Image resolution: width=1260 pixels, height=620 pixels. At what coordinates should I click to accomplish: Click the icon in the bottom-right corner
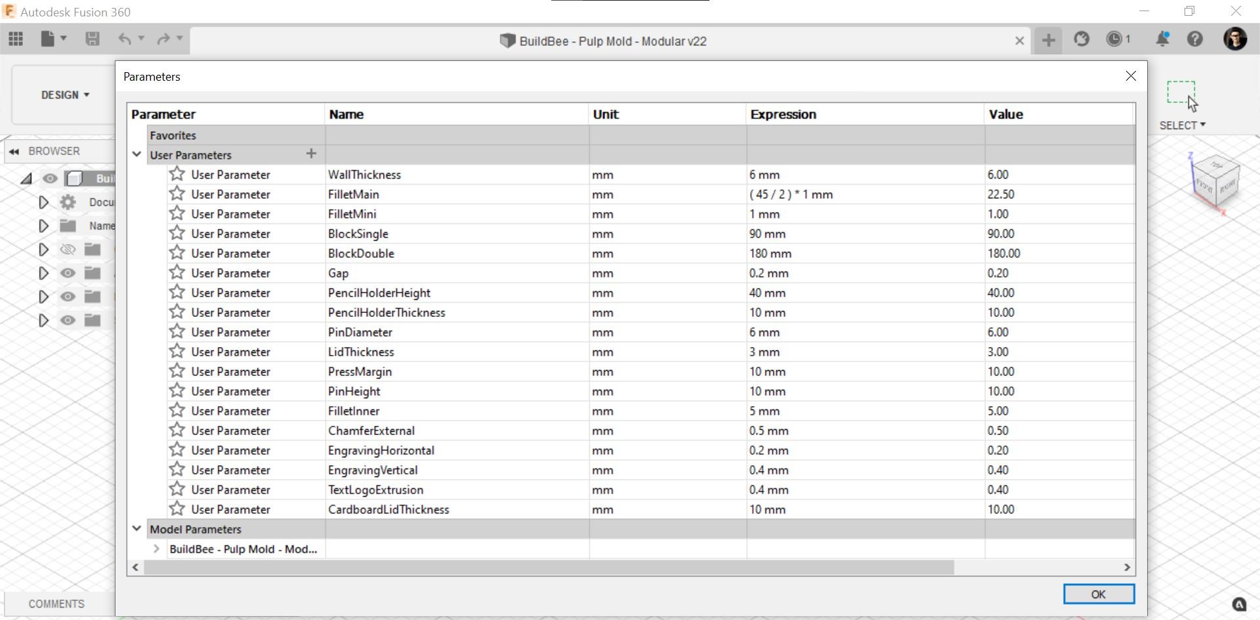pos(1239,604)
